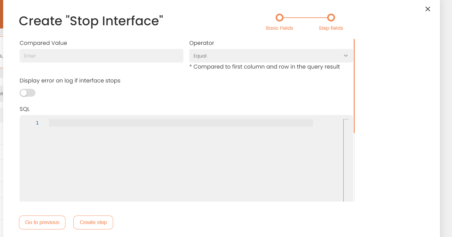Image resolution: width=452 pixels, height=237 pixels.
Task: Click the Create step button
Action: (93, 222)
